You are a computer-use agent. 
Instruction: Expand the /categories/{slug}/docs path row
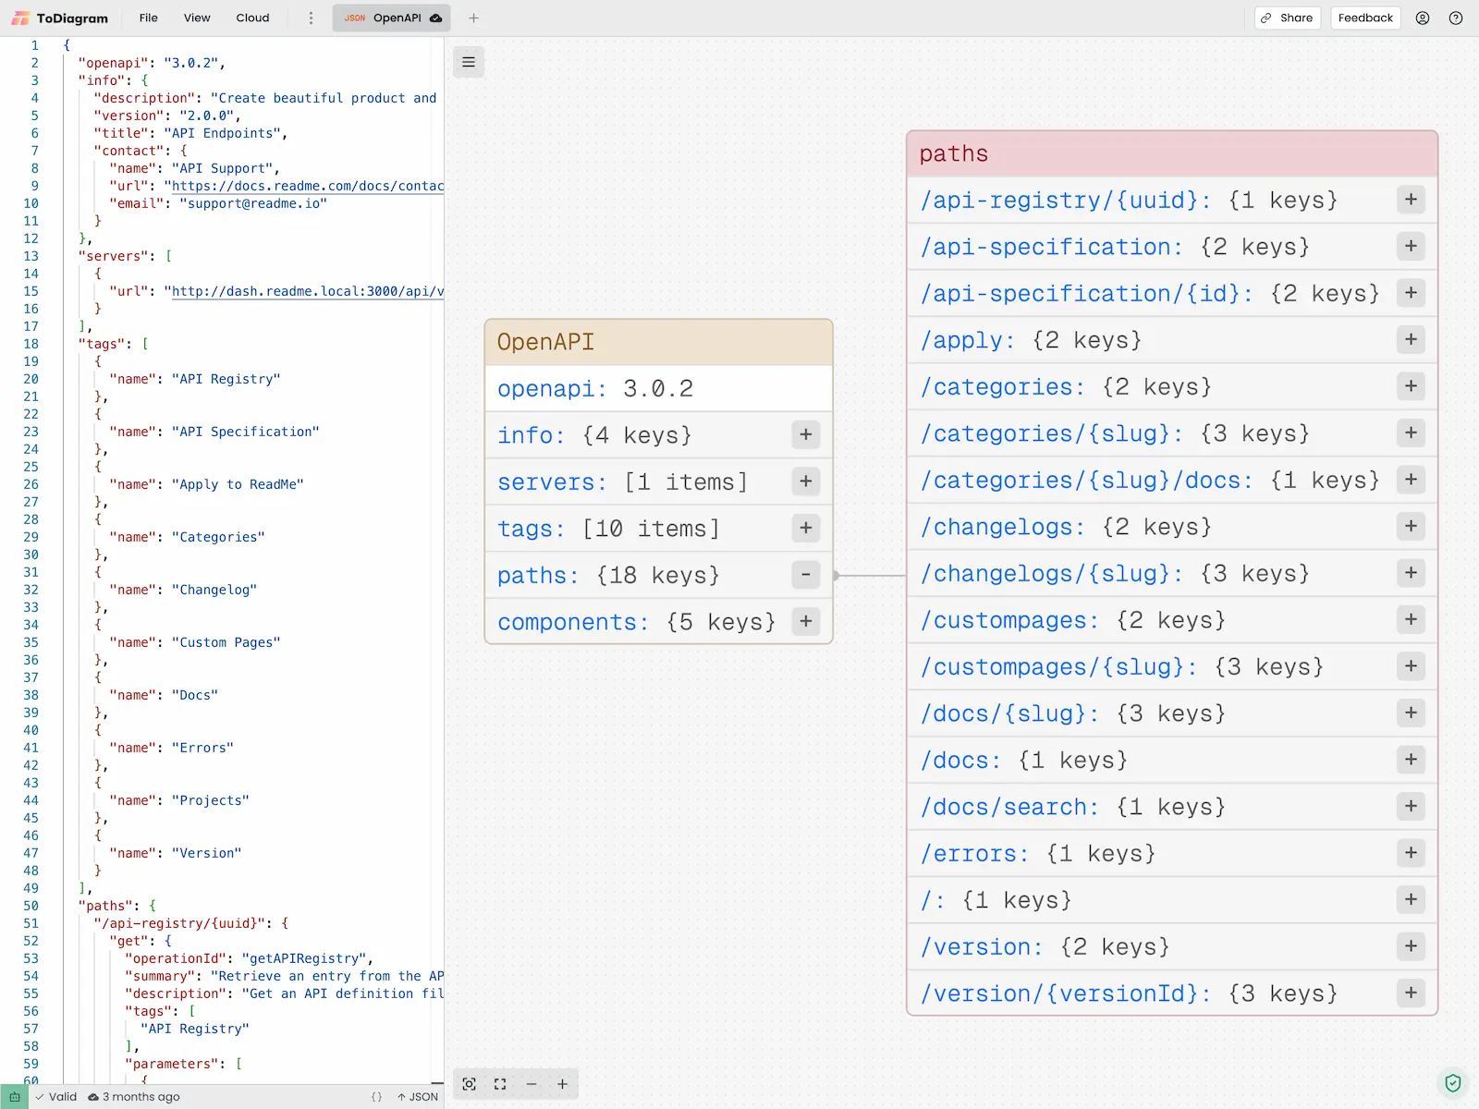click(1411, 480)
